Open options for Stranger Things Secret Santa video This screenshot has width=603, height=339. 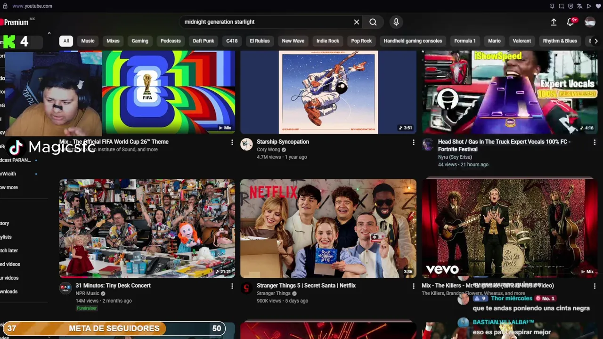414,286
